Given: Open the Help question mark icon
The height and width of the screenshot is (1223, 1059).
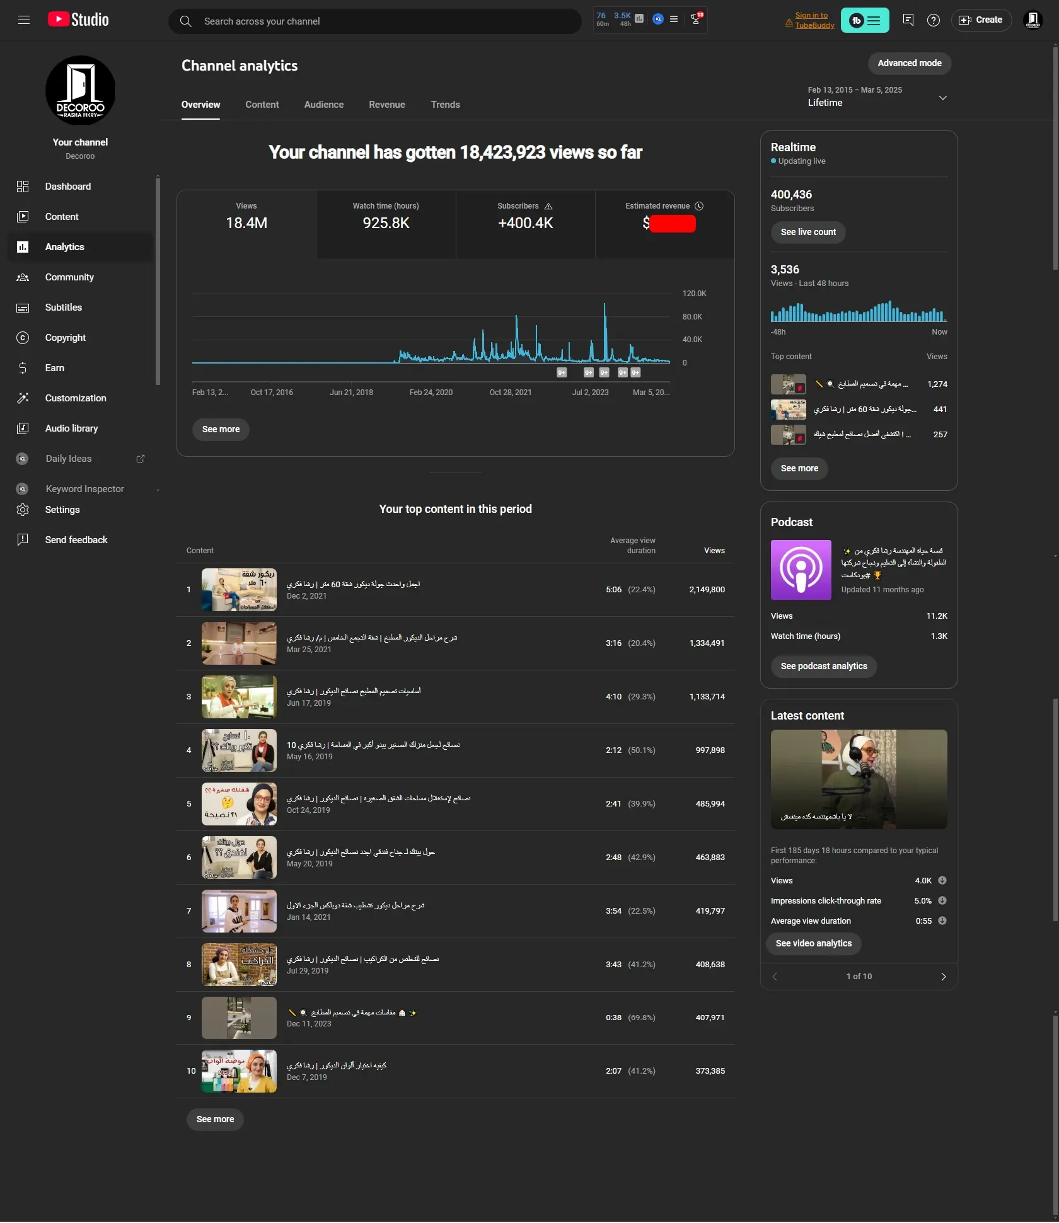Looking at the screenshot, I should pos(934,20).
